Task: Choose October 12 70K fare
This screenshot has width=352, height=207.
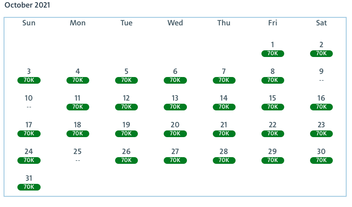Action: 126,107
